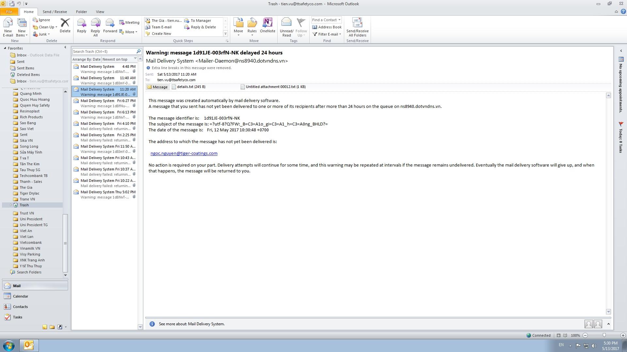
Task: Open the Deleted Items favorite folder
Action: (28, 75)
